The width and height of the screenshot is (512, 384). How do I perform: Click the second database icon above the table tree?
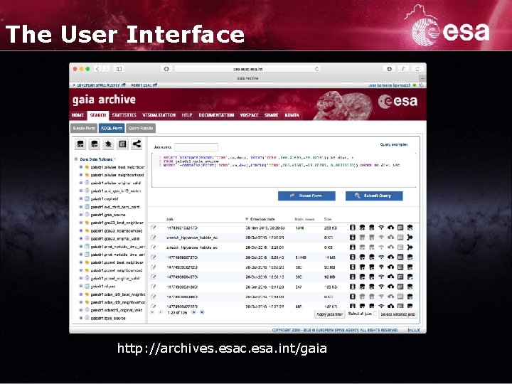coord(95,144)
